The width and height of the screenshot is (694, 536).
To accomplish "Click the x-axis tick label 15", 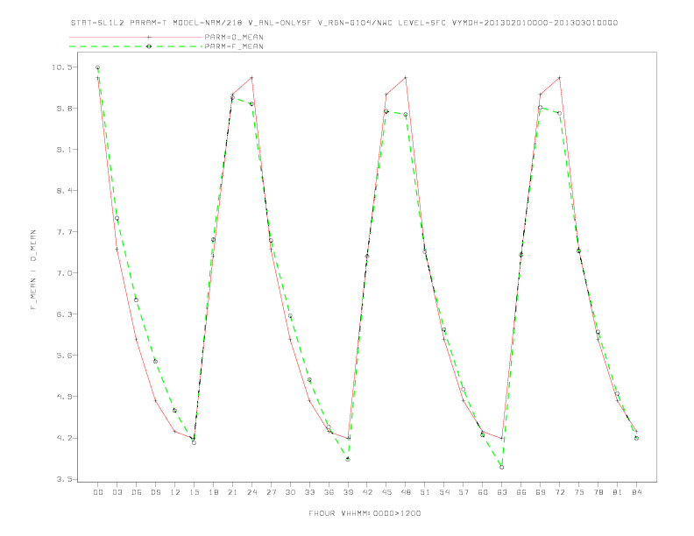I will 194,492.
